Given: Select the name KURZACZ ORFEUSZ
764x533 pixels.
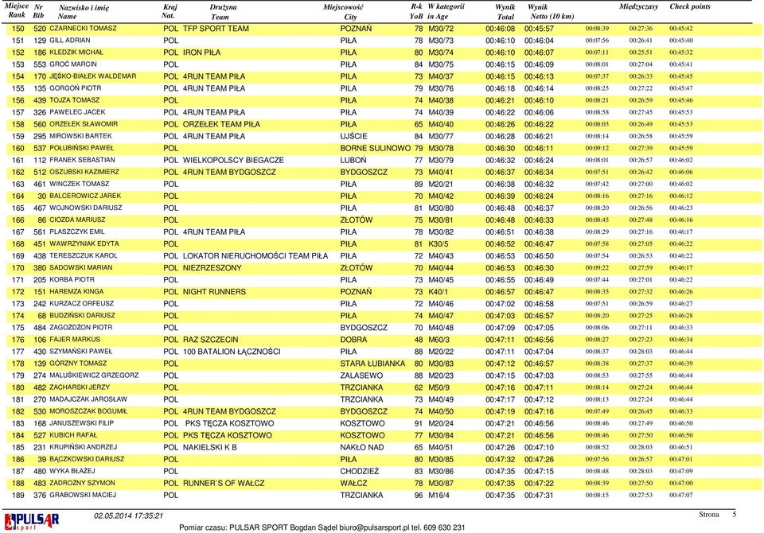Looking at the screenshot, I should (81, 304).
